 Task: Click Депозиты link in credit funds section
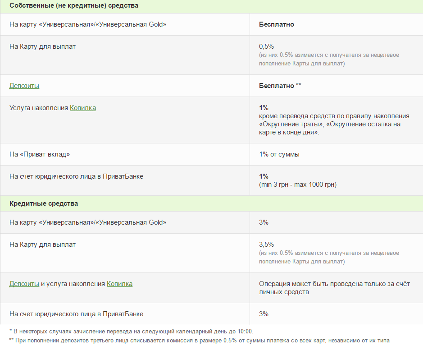pyautogui.click(x=24, y=284)
